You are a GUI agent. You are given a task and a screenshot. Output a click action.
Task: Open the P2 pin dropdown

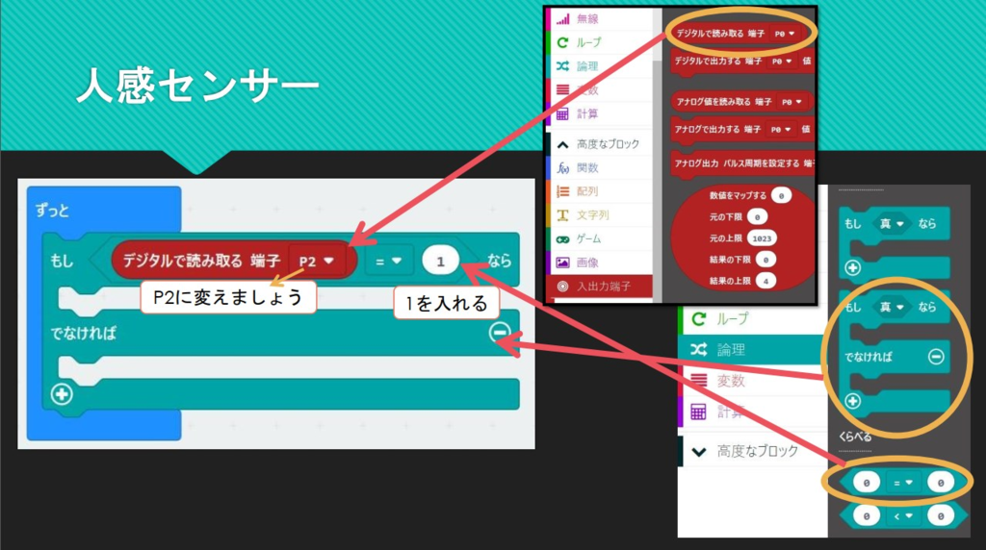[316, 262]
